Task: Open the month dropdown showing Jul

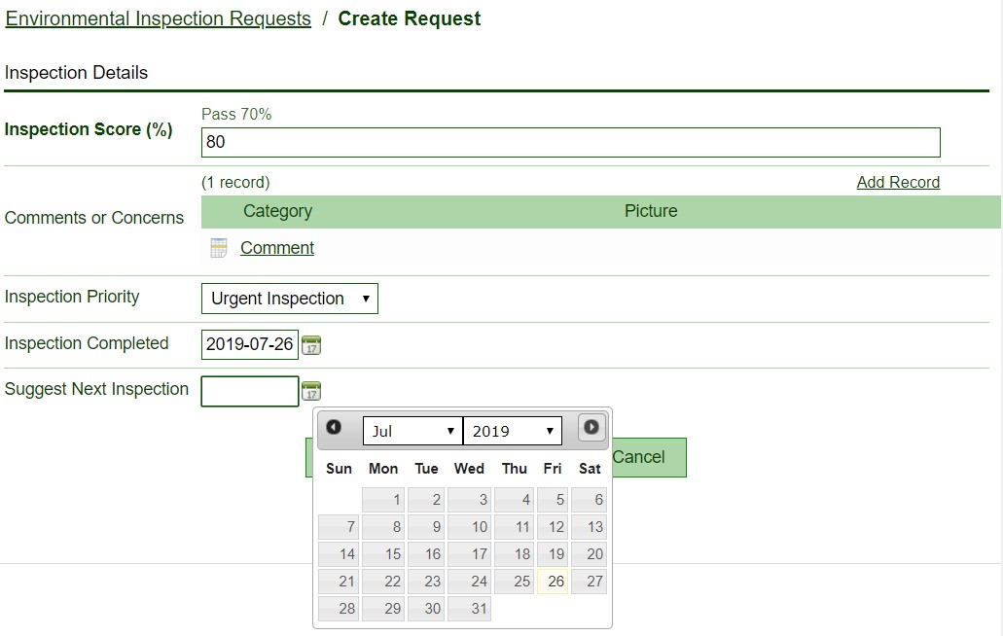Action: [412, 431]
